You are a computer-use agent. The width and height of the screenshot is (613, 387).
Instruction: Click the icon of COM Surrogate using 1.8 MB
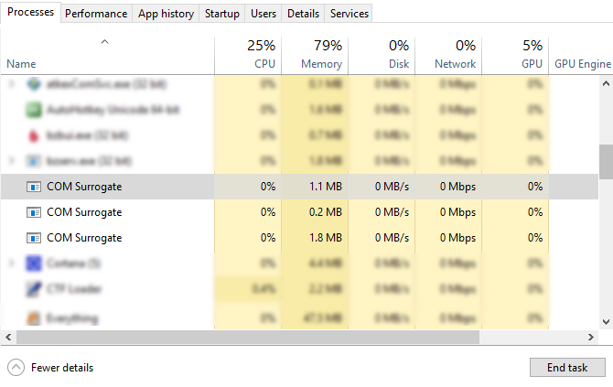click(34, 238)
